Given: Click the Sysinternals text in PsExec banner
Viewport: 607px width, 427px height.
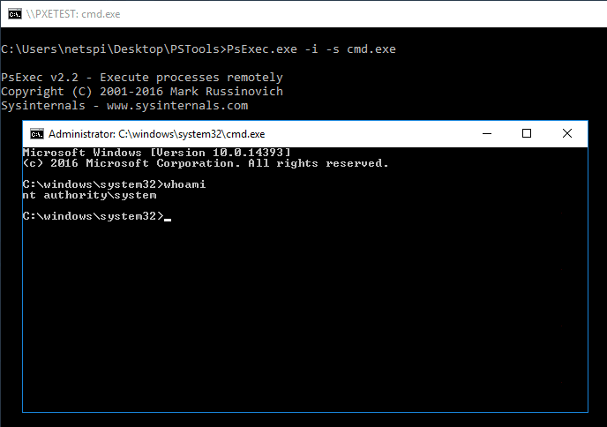Looking at the screenshot, I should click(x=43, y=106).
